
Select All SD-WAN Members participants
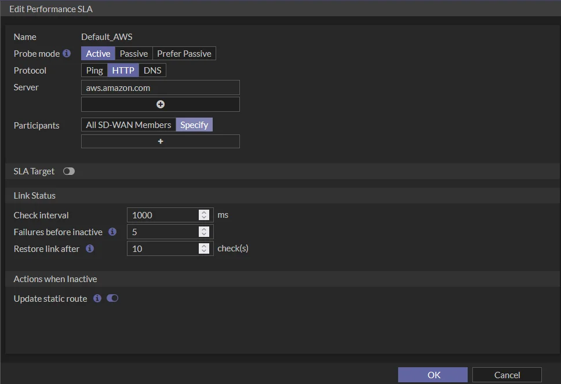(x=129, y=125)
